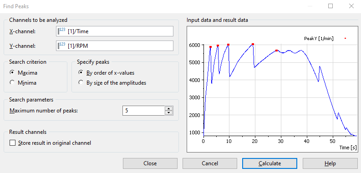Maximize the Find Peaks dialog
This screenshot has width=361, height=173.
(330, 6)
